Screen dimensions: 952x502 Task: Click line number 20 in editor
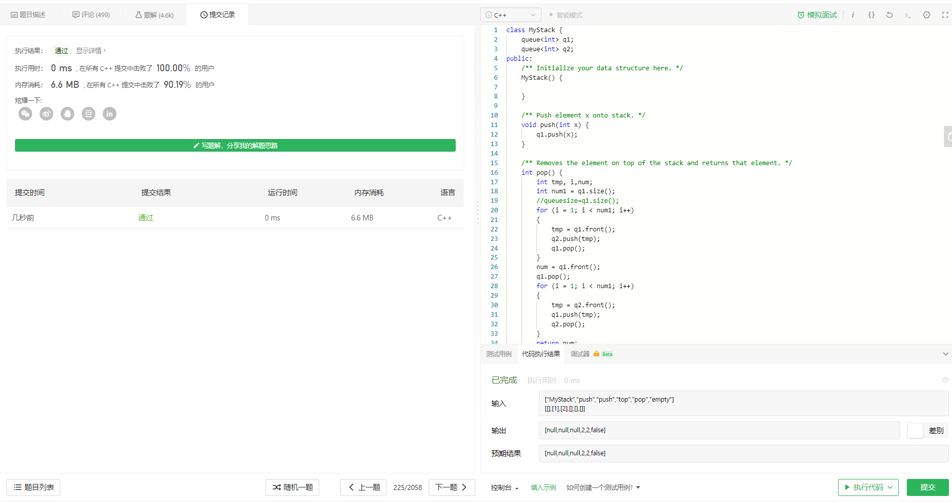(494, 210)
